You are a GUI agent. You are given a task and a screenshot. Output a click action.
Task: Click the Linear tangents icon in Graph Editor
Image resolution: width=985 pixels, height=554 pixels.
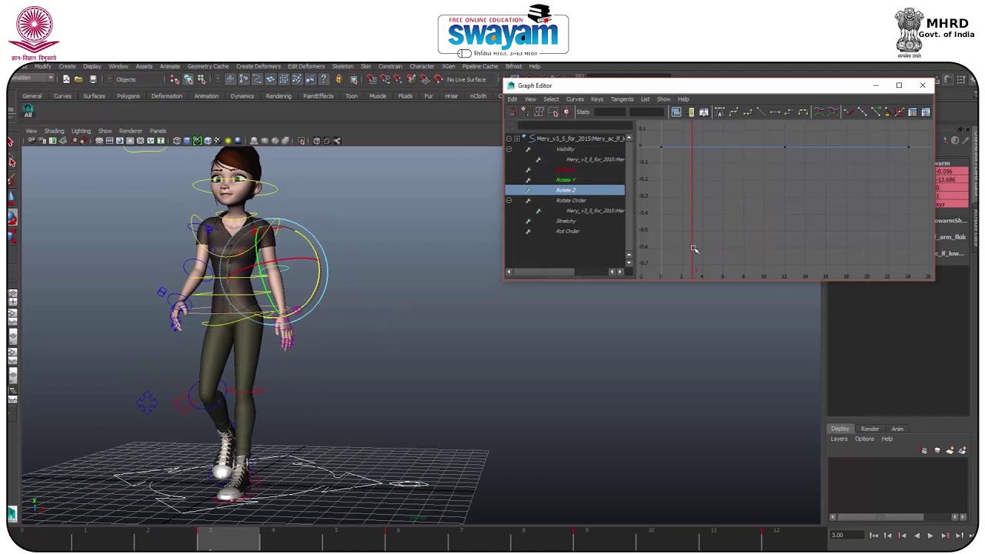(761, 112)
